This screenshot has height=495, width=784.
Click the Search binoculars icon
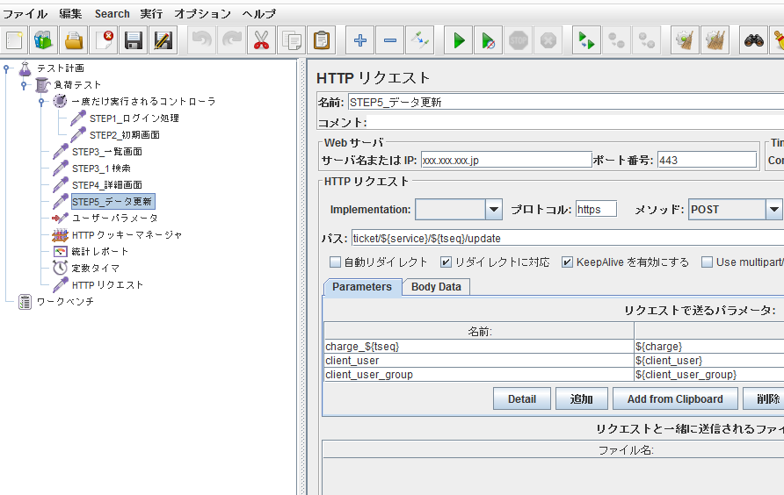pos(753,40)
